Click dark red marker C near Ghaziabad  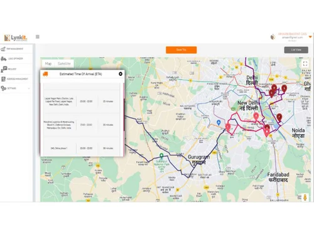[x=284, y=88]
